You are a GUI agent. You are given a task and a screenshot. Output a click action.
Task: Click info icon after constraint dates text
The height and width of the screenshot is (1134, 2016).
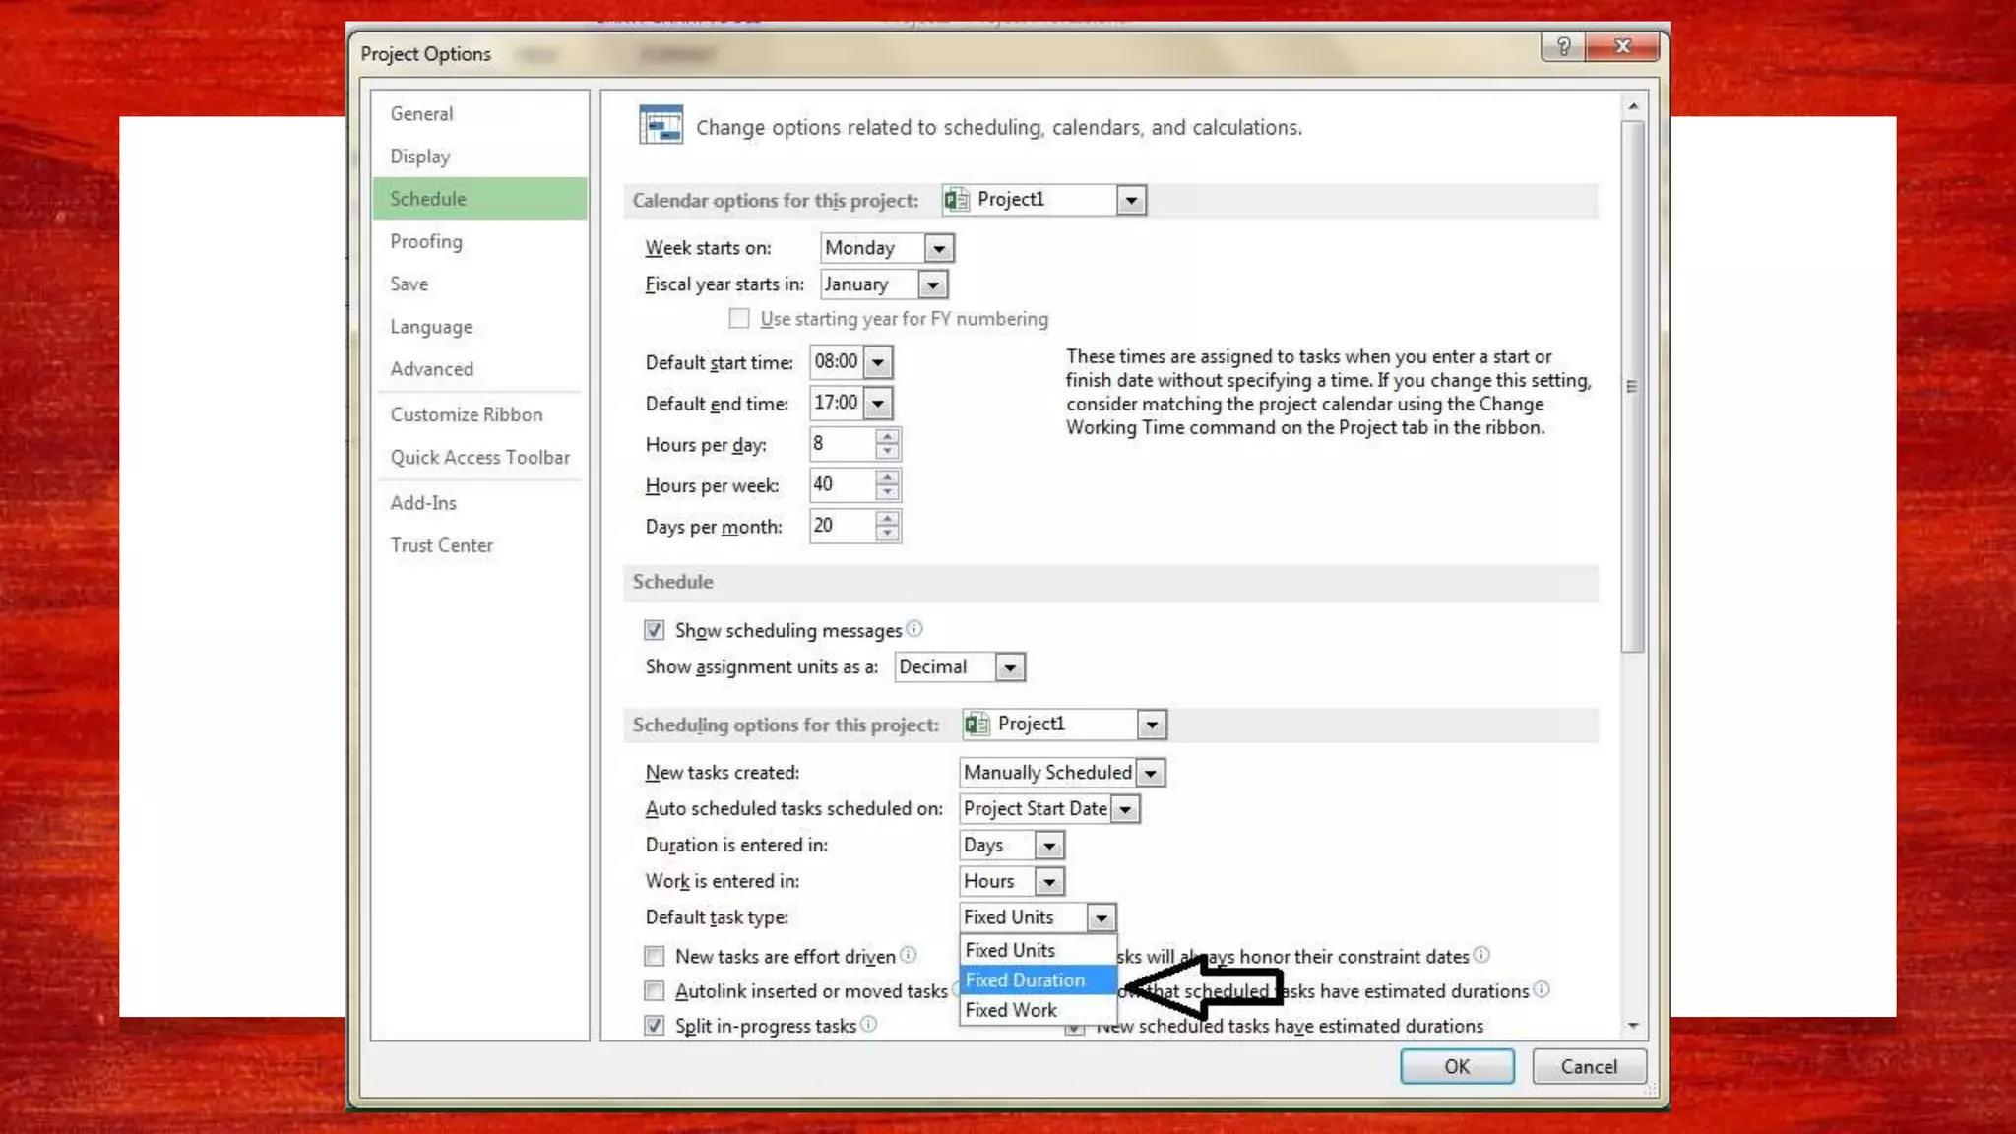click(1481, 955)
